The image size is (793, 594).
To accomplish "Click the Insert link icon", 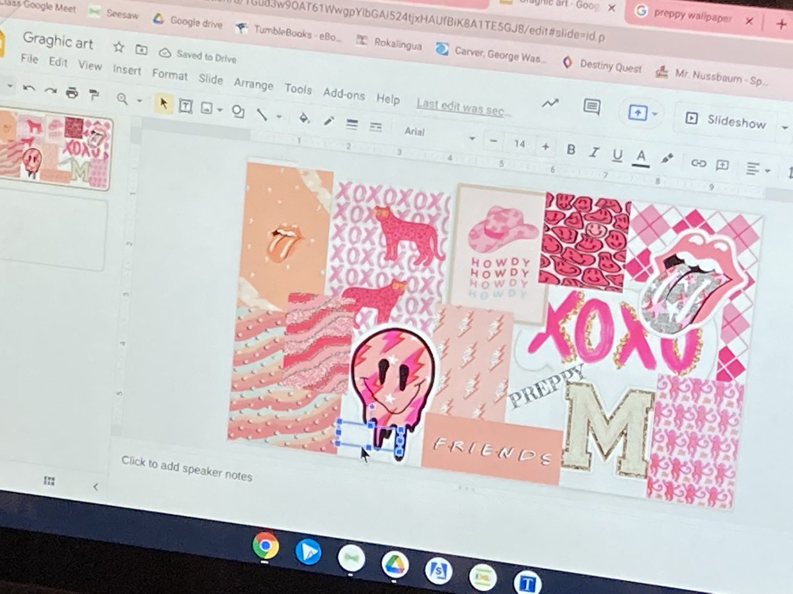I will pyautogui.click(x=698, y=163).
